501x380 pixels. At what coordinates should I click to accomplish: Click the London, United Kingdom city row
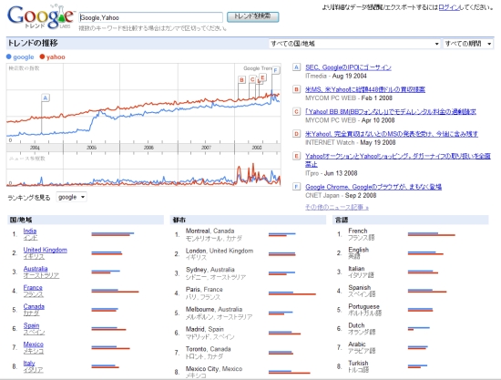(248, 253)
